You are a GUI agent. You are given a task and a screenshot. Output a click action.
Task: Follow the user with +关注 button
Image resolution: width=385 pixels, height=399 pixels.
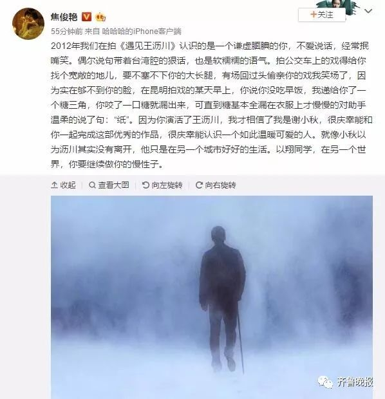tap(322, 15)
